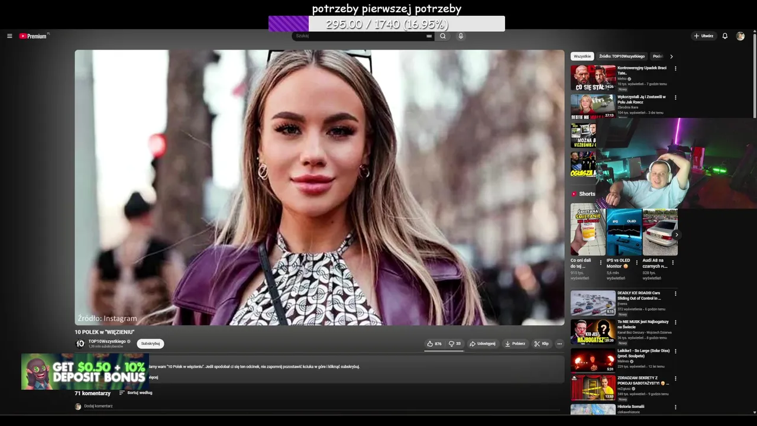Screen dimensions: 757x426
Task: Click the Utwórz create button
Action: click(x=704, y=36)
